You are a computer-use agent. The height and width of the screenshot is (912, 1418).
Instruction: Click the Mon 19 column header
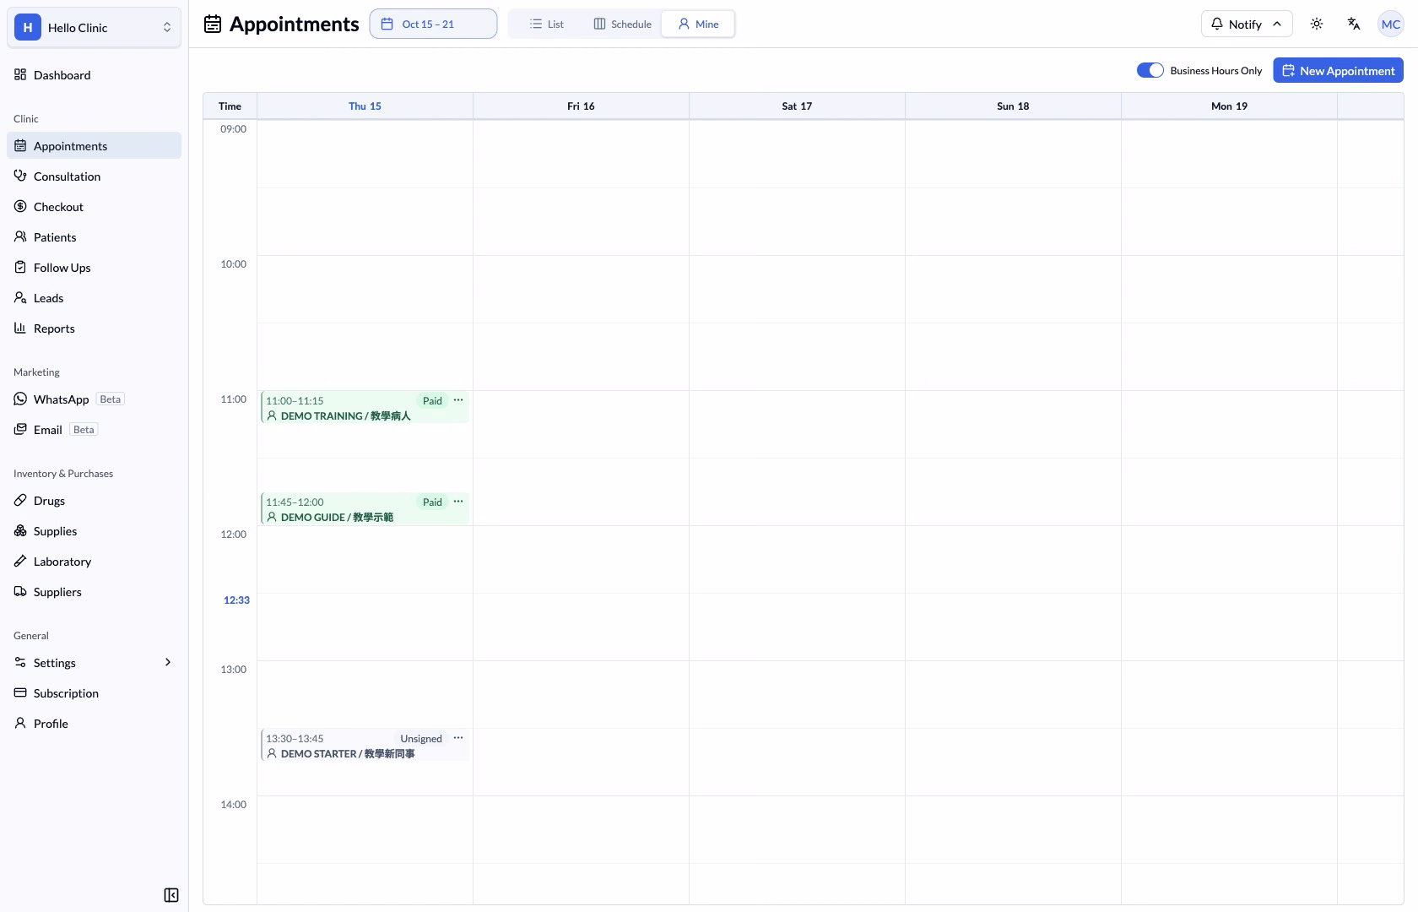pyautogui.click(x=1229, y=106)
